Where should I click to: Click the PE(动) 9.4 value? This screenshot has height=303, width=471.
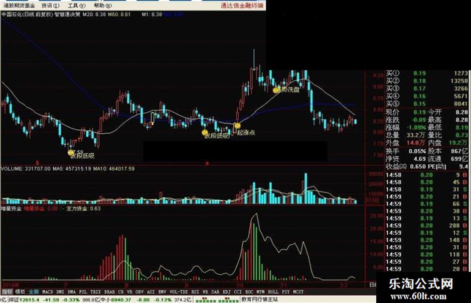[x=464, y=166]
